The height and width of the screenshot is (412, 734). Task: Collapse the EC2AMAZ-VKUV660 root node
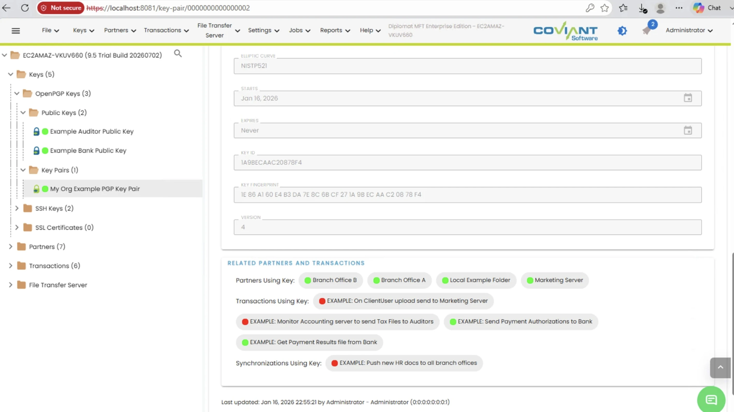tap(5, 55)
